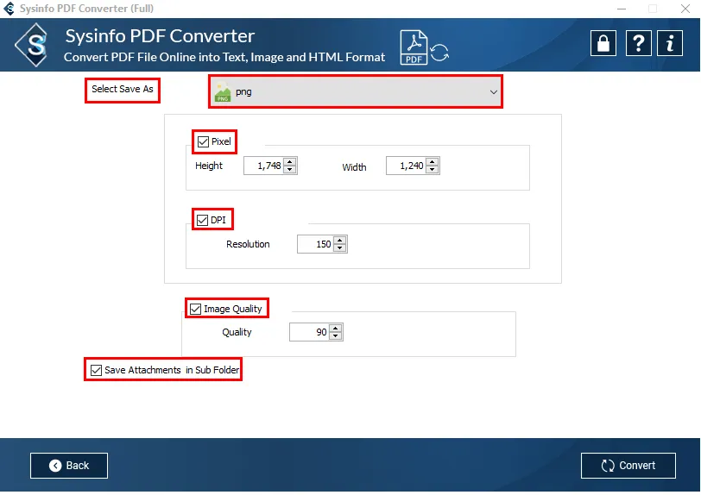
Task: Decrease the Height value
Action: (x=290, y=169)
